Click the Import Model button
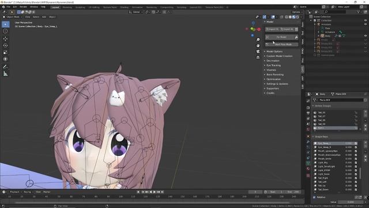 point(273,29)
